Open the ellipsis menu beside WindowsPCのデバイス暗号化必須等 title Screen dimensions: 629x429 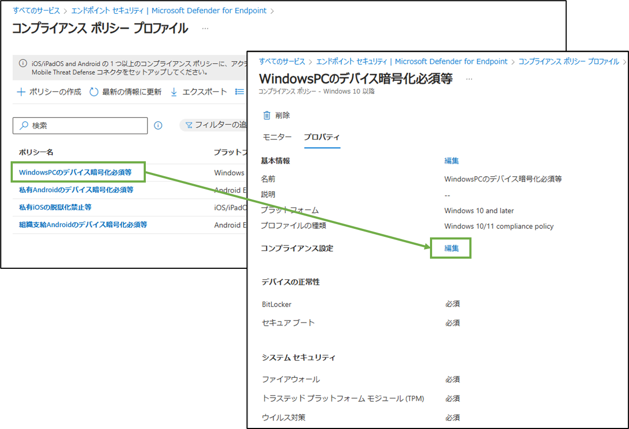tap(469, 79)
